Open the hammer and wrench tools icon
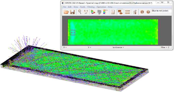Screen dimensions: 174x92 tap(135, 12)
